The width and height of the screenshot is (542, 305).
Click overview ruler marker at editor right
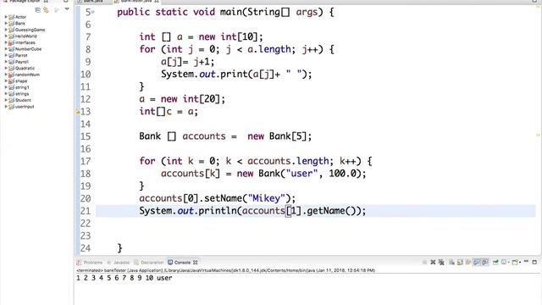tap(538, 135)
